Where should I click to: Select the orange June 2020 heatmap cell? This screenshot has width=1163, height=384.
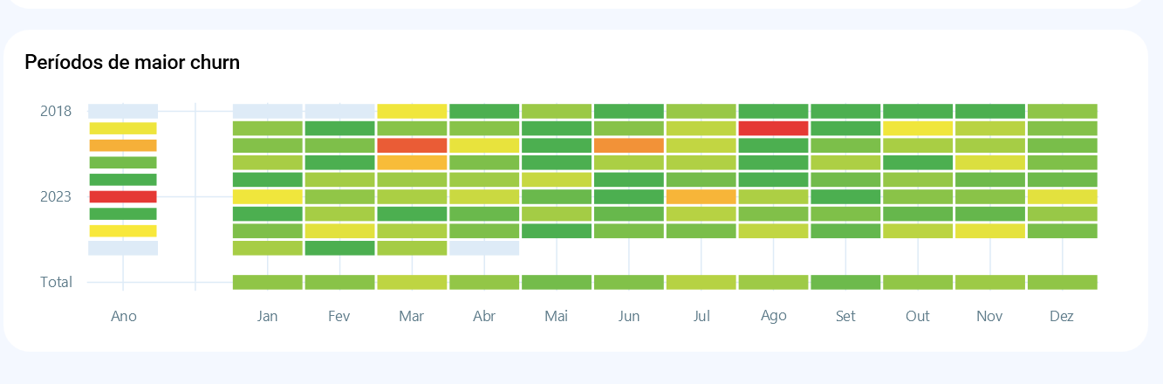[x=629, y=145]
